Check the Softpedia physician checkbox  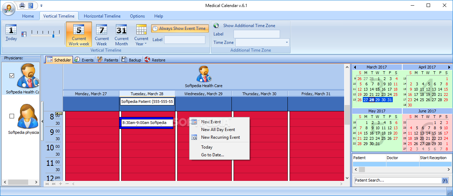tap(12, 116)
